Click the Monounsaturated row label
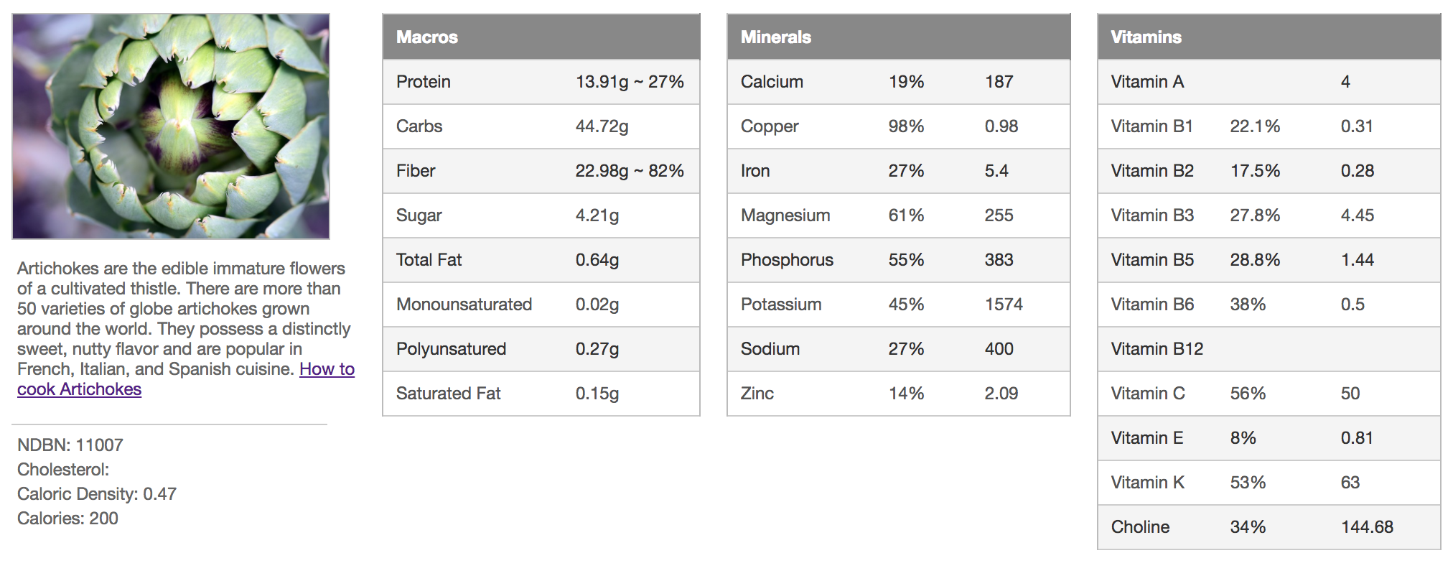Viewport: 1453px width, 576px height. tap(464, 305)
